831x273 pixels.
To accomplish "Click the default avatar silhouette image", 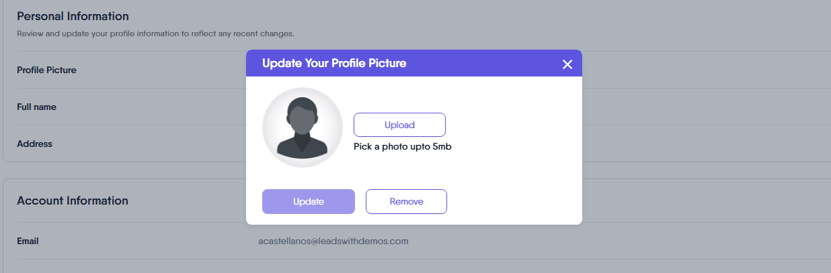I will 302,128.
